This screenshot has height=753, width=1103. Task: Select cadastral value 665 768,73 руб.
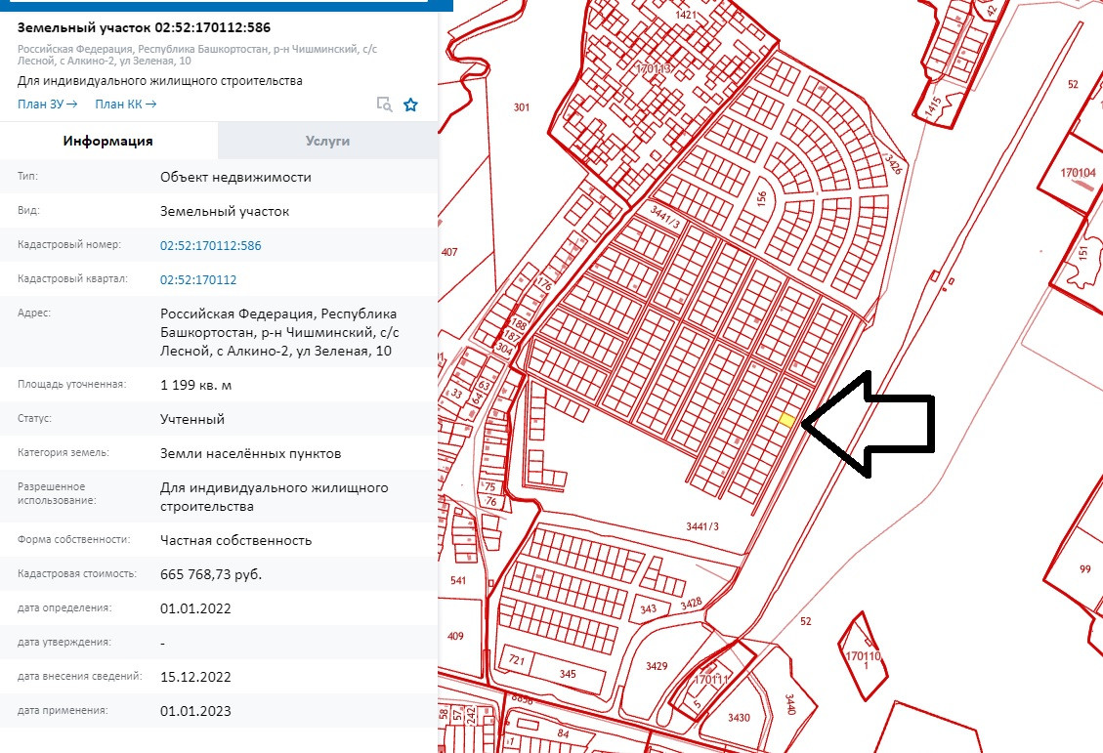[211, 574]
